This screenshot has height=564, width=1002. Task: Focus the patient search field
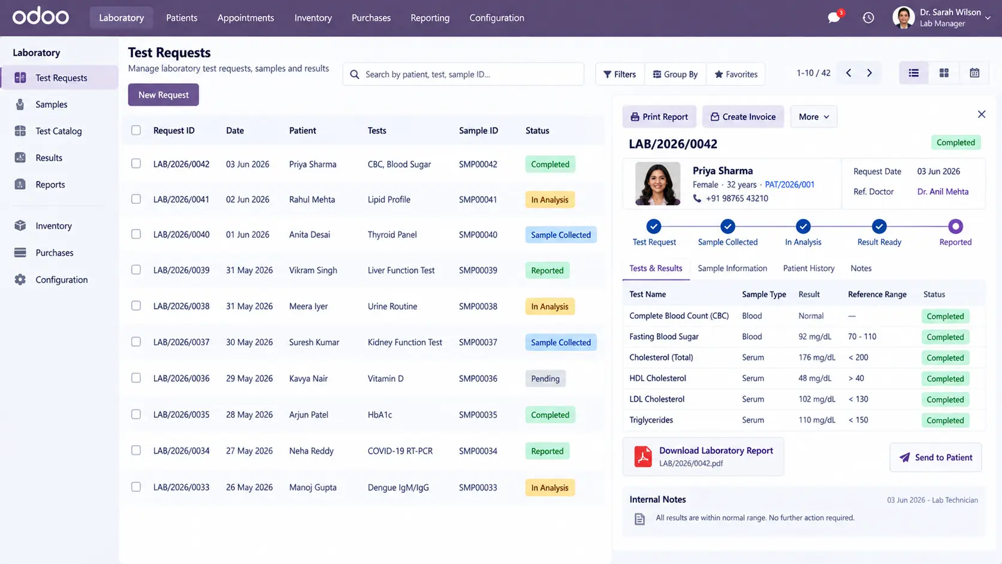click(463, 74)
